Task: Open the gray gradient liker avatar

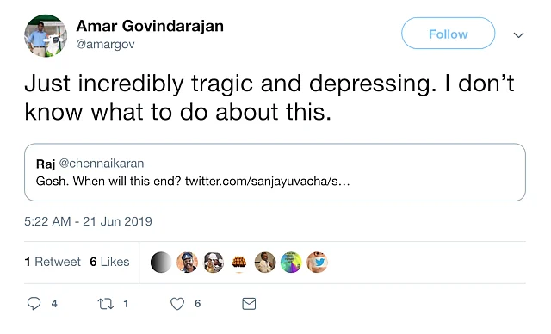Action: coord(161,262)
